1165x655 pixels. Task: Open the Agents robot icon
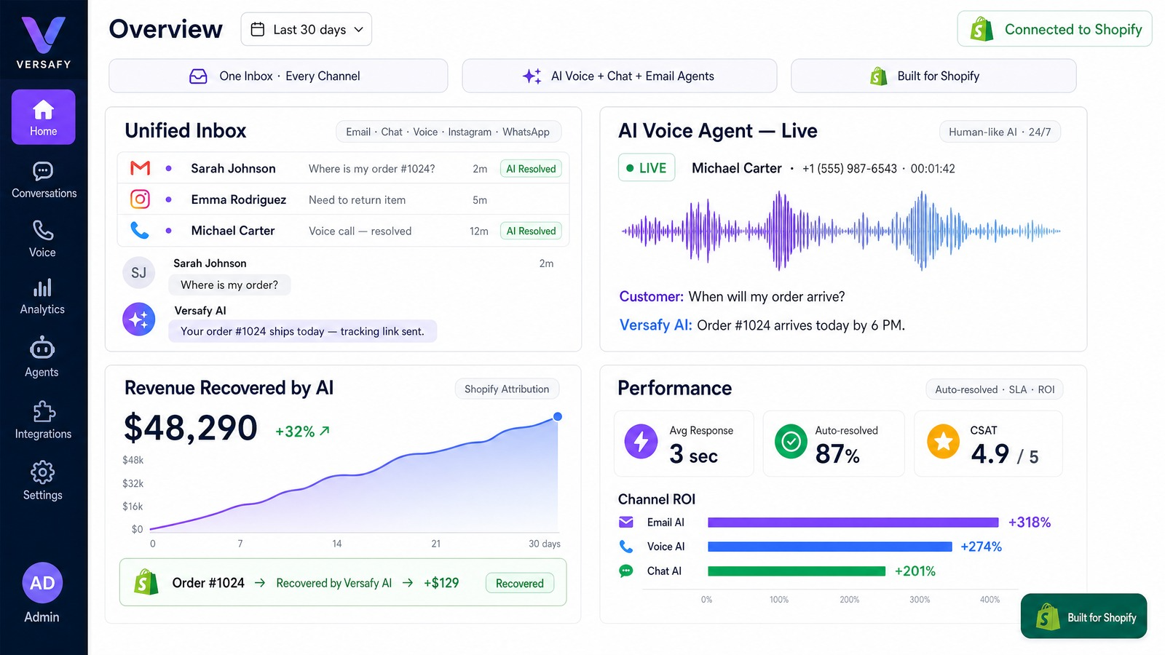click(42, 348)
